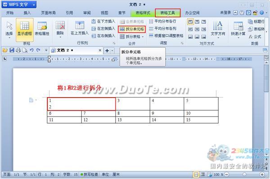Close the 文档 2 document tab
Image resolution: width=270 pixels, height=179 pixels.
[100, 50]
